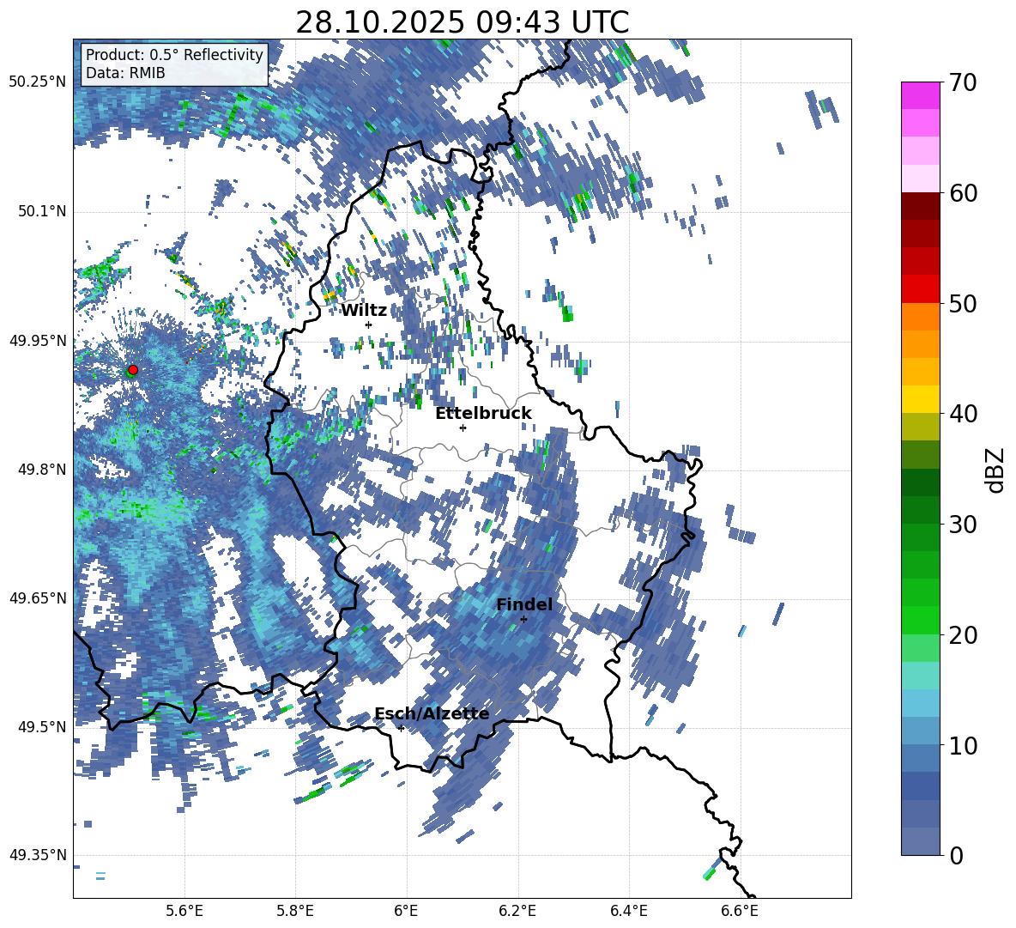Click the 60 colorbar tick label

[x=964, y=193]
